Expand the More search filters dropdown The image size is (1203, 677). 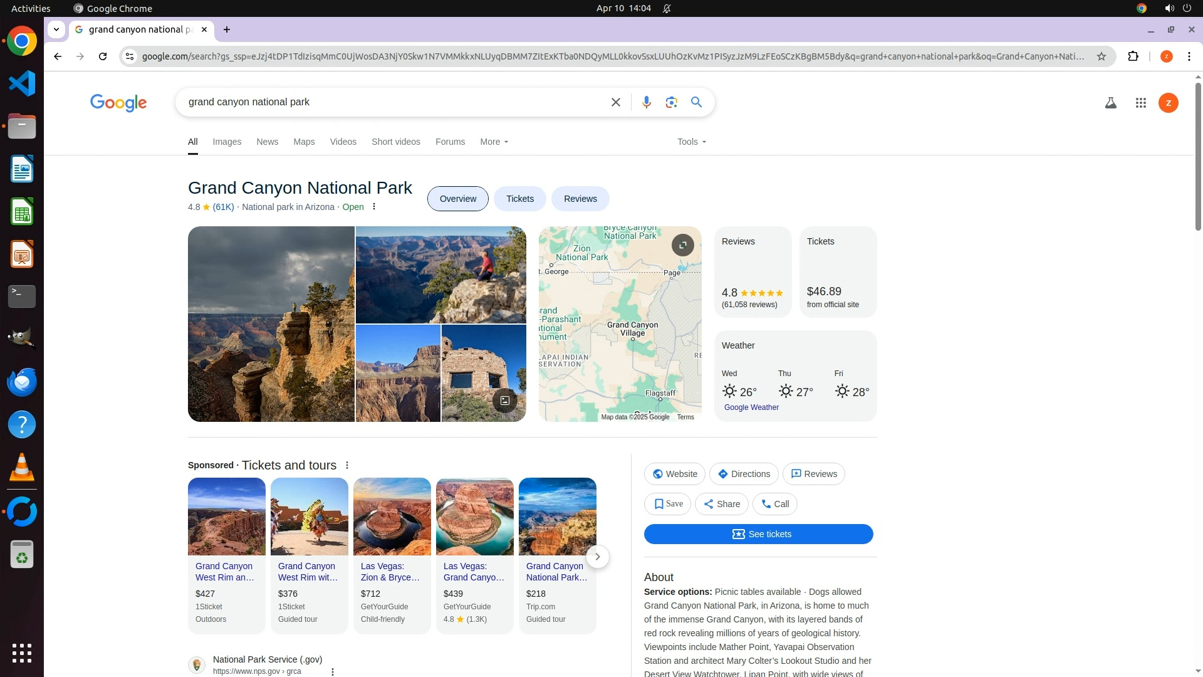pyautogui.click(x=494, y=142)
